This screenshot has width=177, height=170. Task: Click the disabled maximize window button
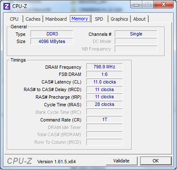click(148, 5)
